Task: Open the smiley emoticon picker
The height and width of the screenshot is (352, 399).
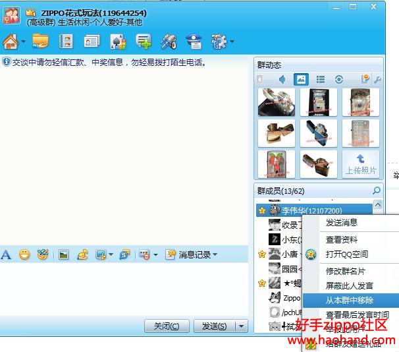Action: [x=24, y=254]
